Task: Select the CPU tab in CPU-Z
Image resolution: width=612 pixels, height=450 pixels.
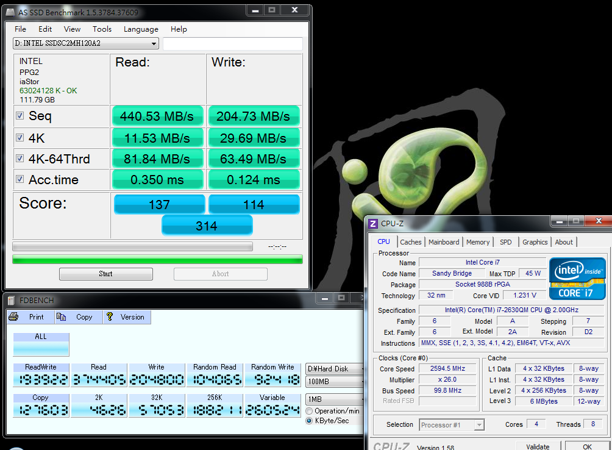Action: [383, 241]
